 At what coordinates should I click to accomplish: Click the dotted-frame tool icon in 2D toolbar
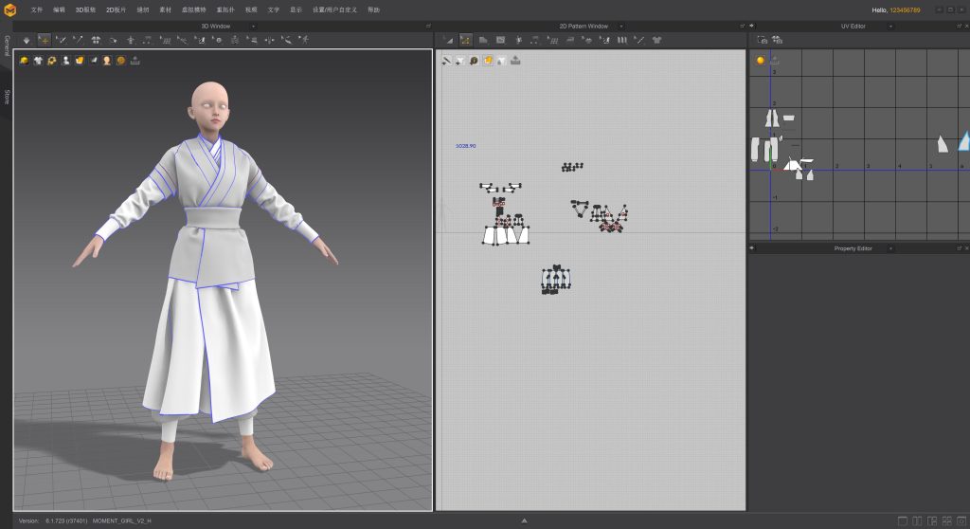tap(535, 40)
